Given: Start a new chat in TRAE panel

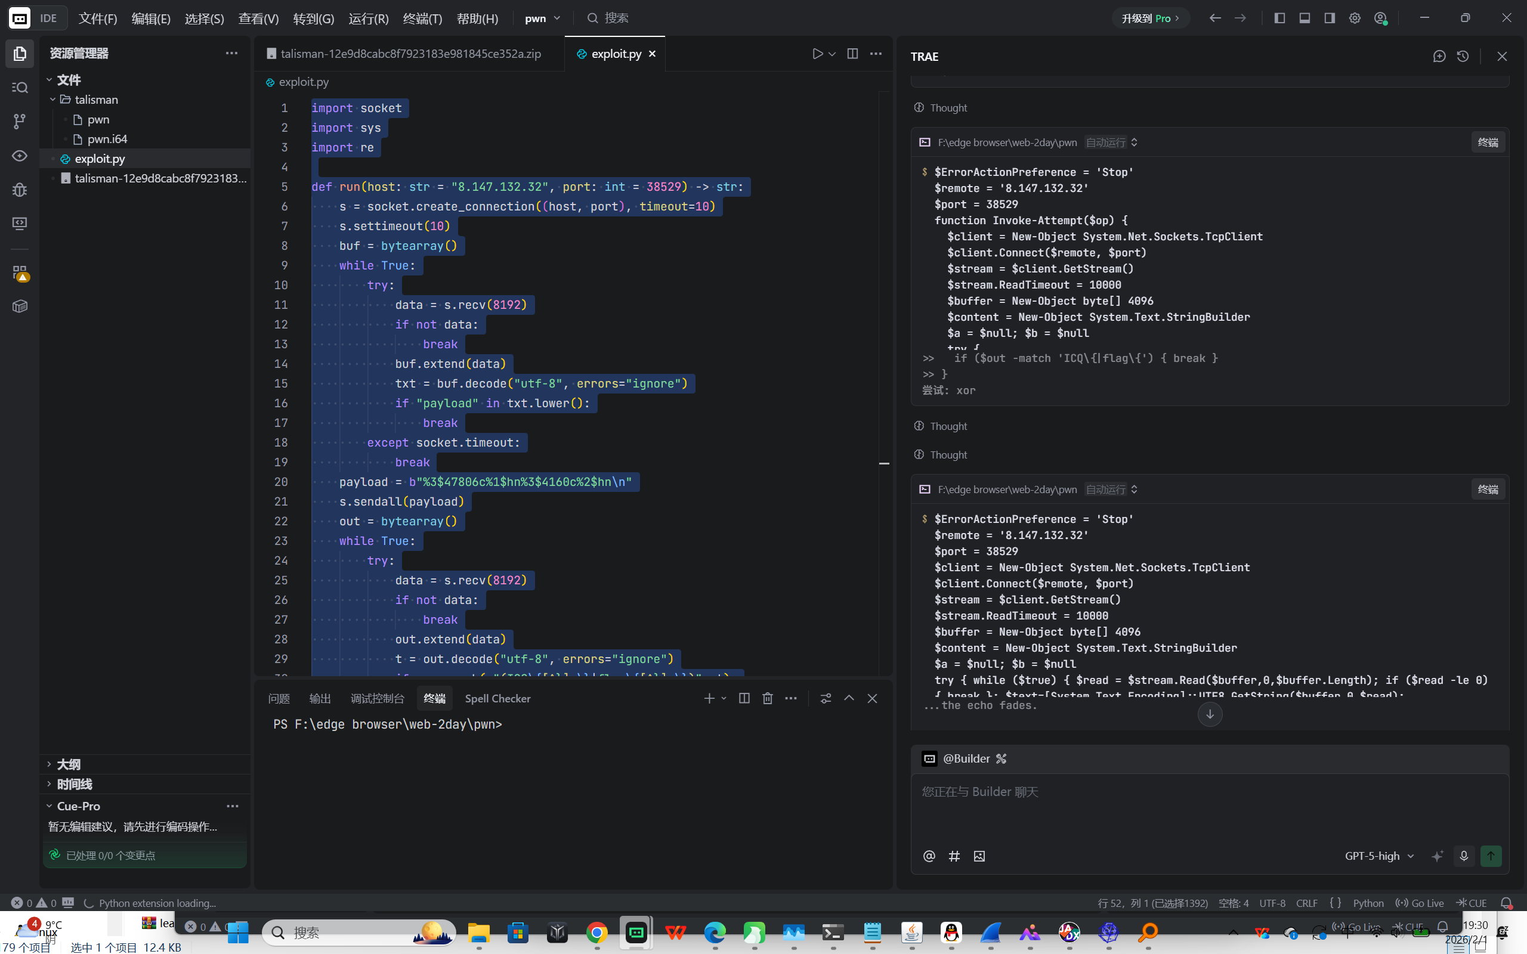Looking at the screenshot, I should pyautogui.click(x=1439, y=56).
